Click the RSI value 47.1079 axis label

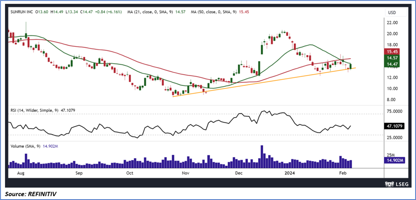tap(394, 127)
